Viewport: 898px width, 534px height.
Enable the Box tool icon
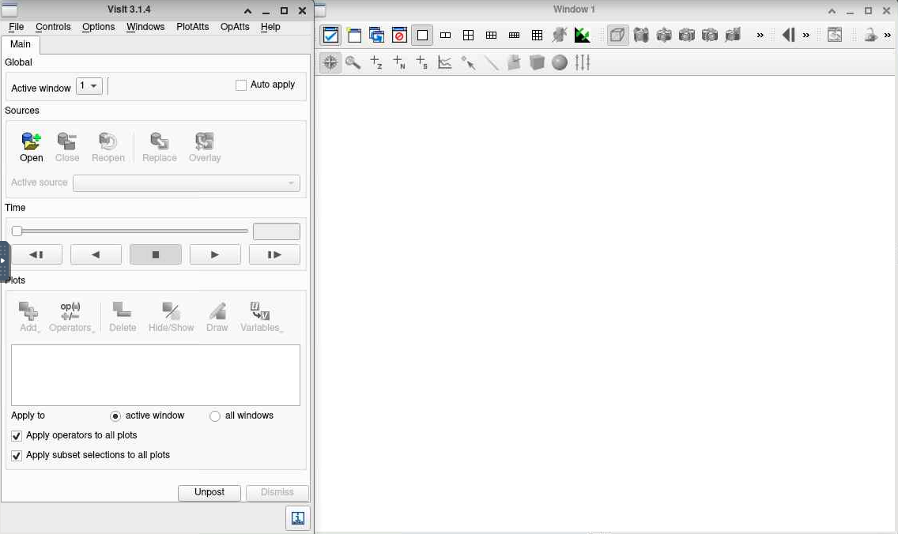pos(537,62)
